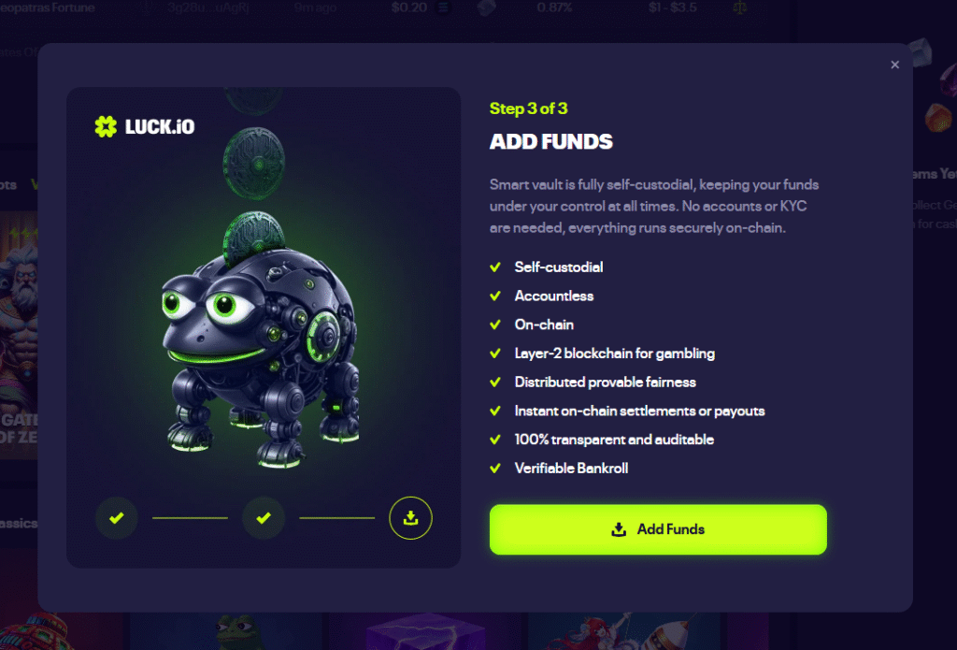
Task: Click the Instant on-chain settlements or payouts item
Action: [639, 412]
